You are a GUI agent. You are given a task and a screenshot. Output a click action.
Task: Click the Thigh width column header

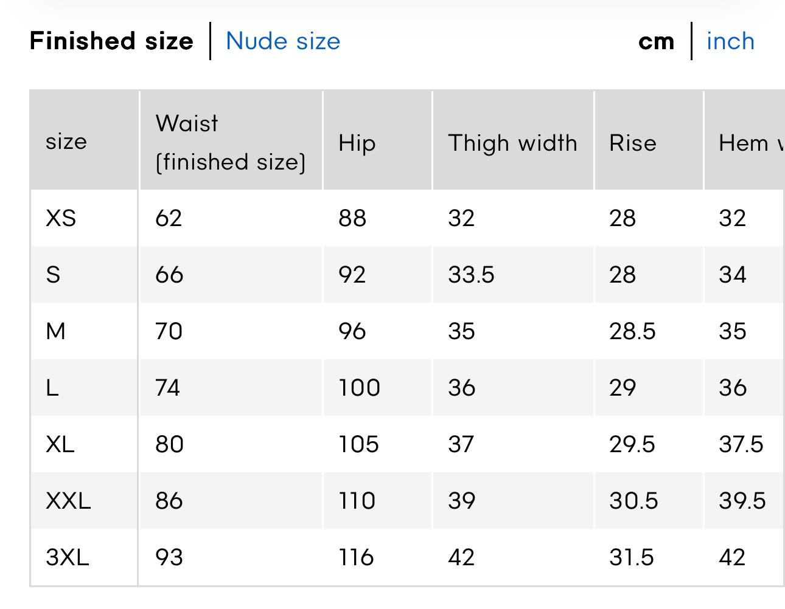point(512,143)
